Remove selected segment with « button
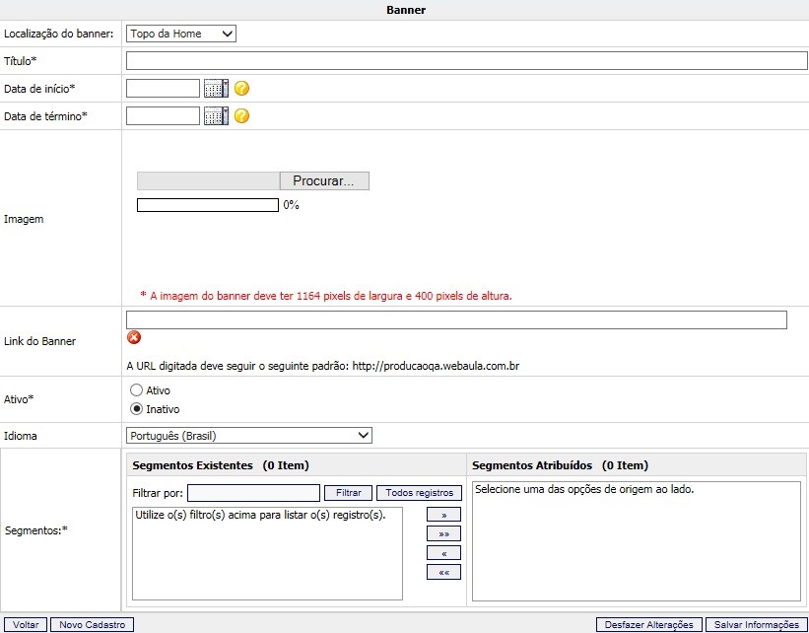The image size is (809, 633). click(443, 553)
